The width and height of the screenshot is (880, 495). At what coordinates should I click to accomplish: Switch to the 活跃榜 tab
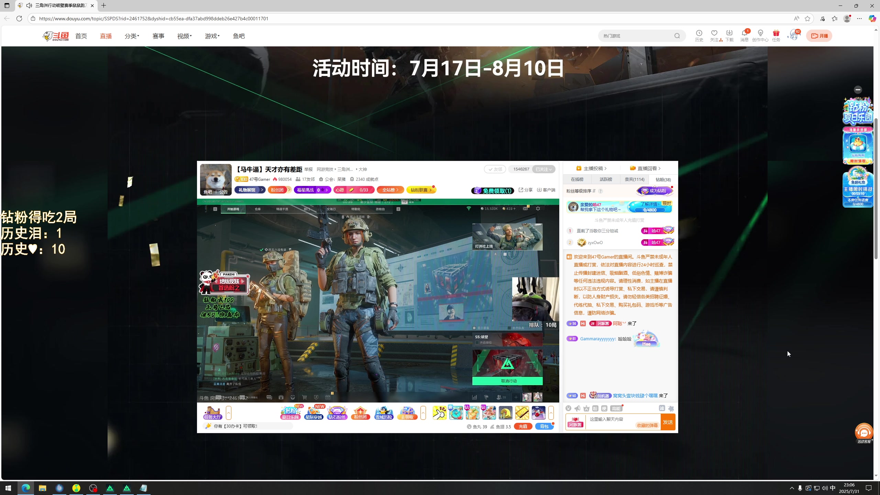606,179
